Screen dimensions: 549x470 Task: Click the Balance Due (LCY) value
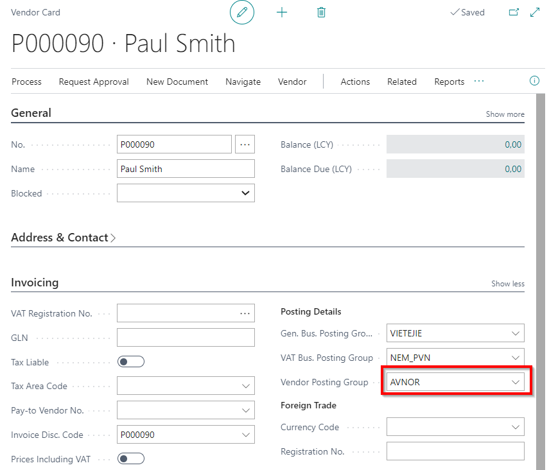[x=513, y=169]
